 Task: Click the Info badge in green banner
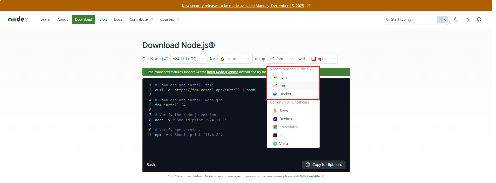coord(150,72)
